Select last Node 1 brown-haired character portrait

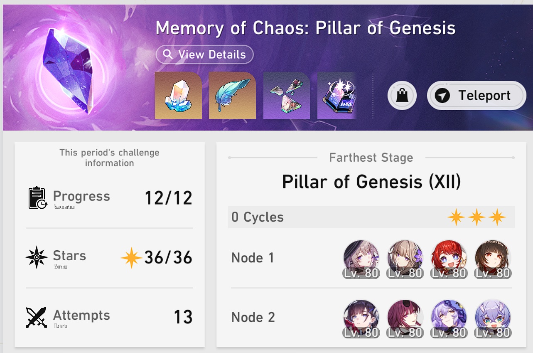(x=493, y=258)
